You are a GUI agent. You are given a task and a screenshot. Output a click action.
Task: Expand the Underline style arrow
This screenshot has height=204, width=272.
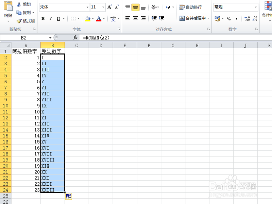click(x=64, y=19)
